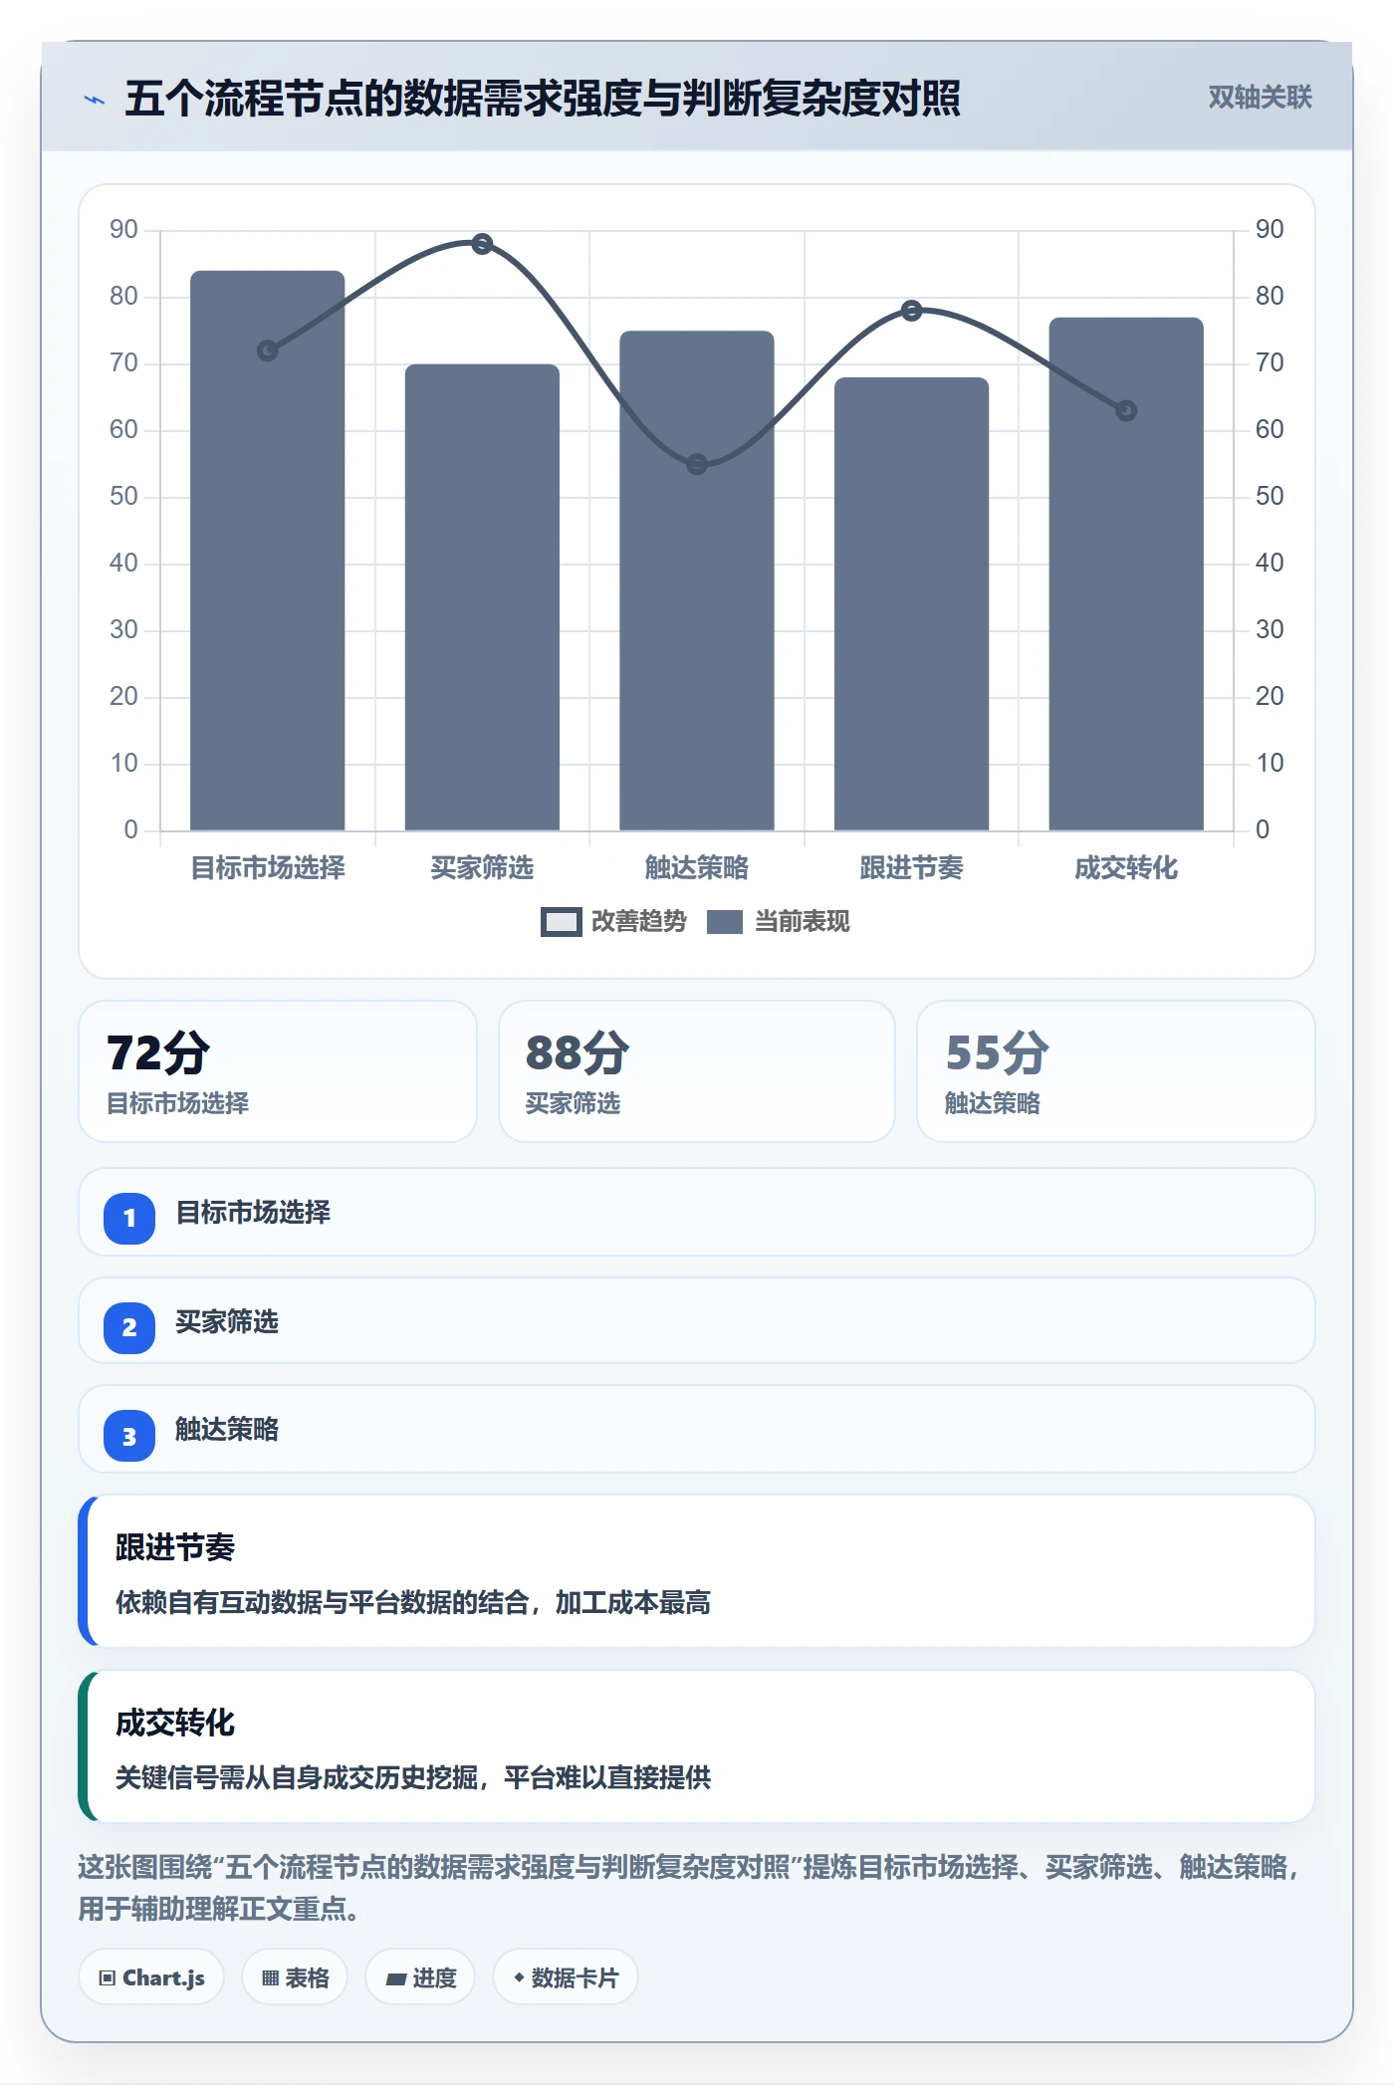Click the x-axis label 跟进节奏

pyautogui.click(x=912, y=868)
